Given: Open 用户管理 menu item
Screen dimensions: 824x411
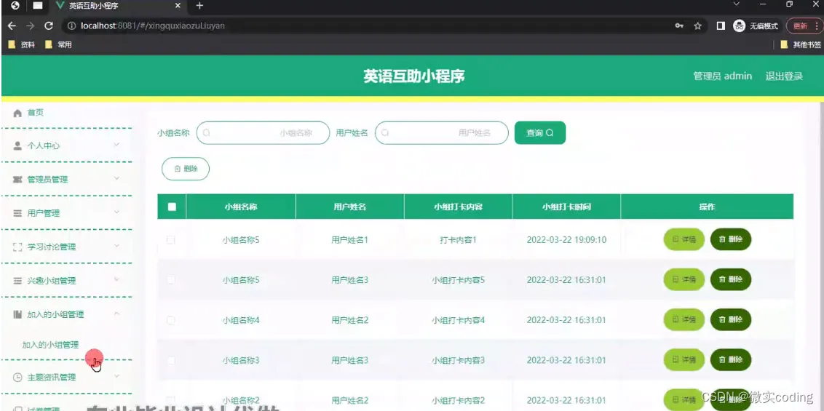Looking at the screenshot, I should (44, 213).
